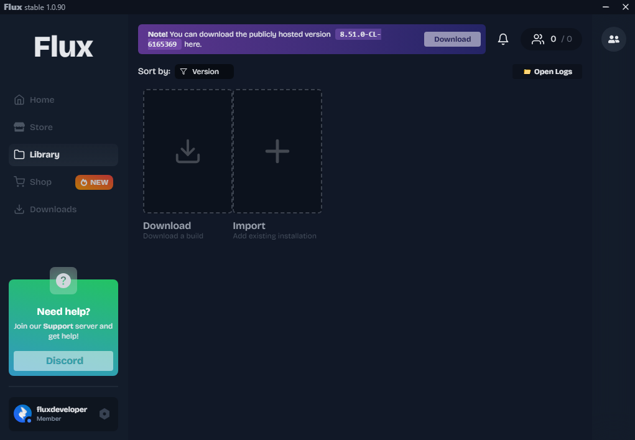Click the NEW badge beside Shop
The height and width of the screenshot is (440, 635).
tap(94, 182)
